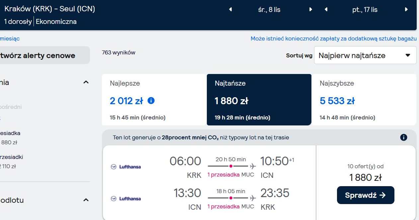Click Lufthansa logo on return flight
Image resolution: width=419 pixels, height=220 pixels.
tap(126, 198)
